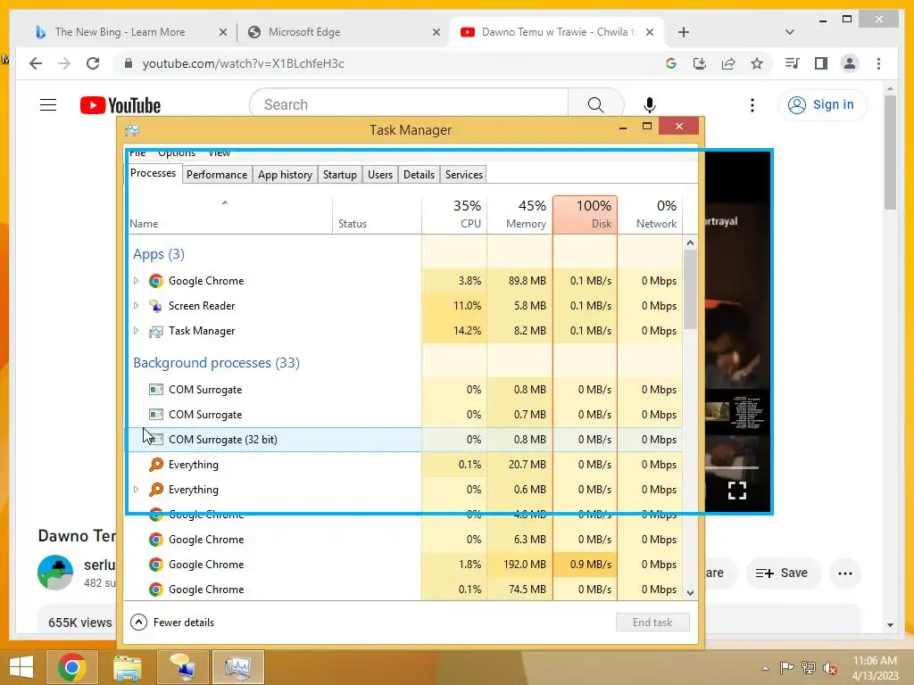Click the YouTube logo
This screenshot has height=685, width=914.
click(x=120, y=105)
